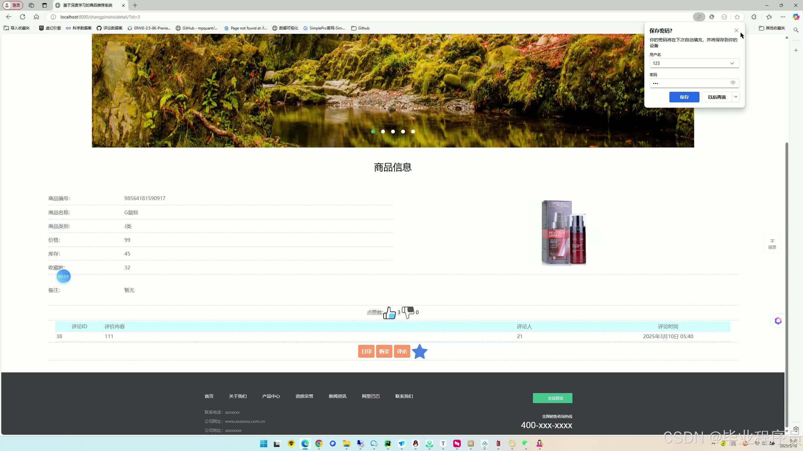Image resolution: width=803 pixels, height=451 pixels.
Task: Open the 资质荣誉 footer link
Action: pos(304,396)
